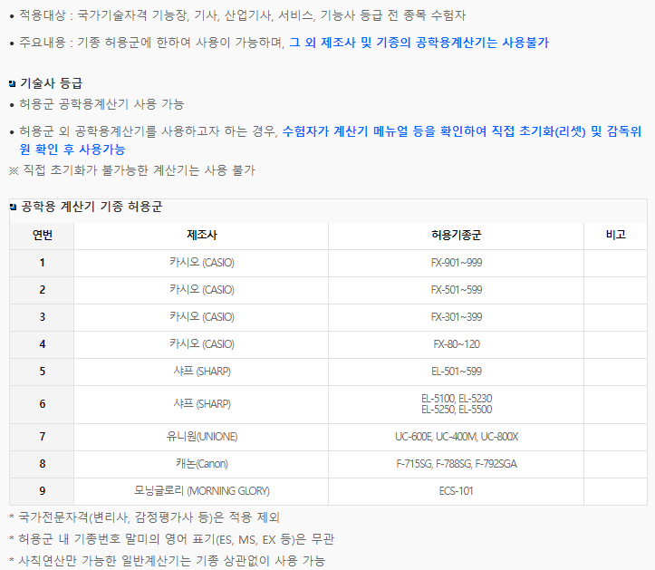655x570 pixels.
Task: Click '샤프 (SHARP)' in row 5
Action: [201, 372]
